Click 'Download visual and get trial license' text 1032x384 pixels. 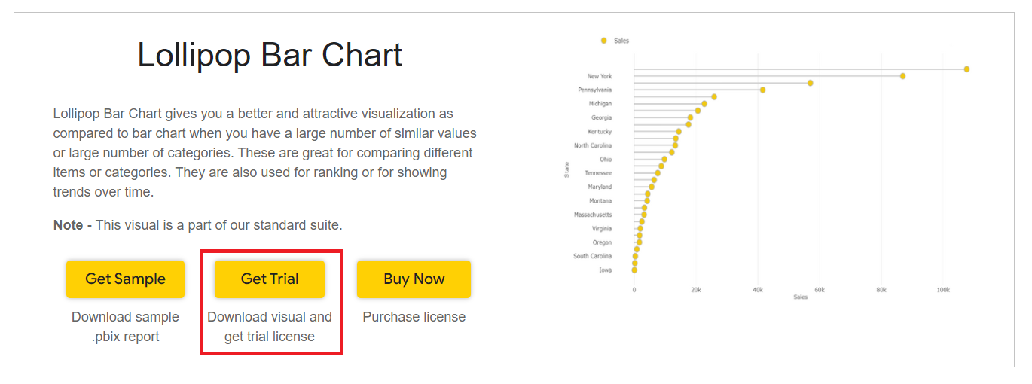270,327
